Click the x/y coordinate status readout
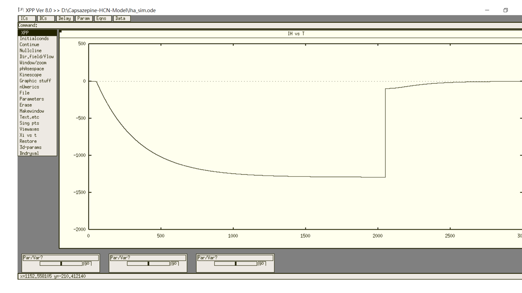Image resolution: width=522 pixels, height=293 pixels. pos(53,276)
